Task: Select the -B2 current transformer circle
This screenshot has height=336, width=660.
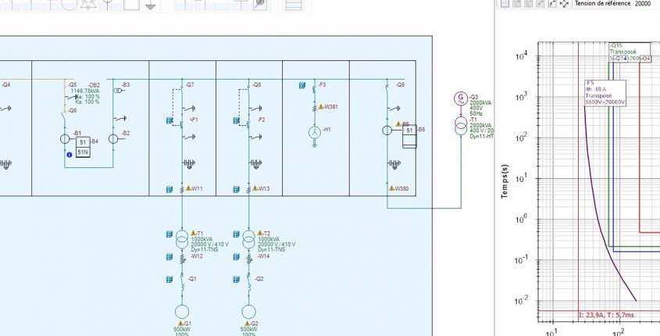Action: (x=113, y=139)
